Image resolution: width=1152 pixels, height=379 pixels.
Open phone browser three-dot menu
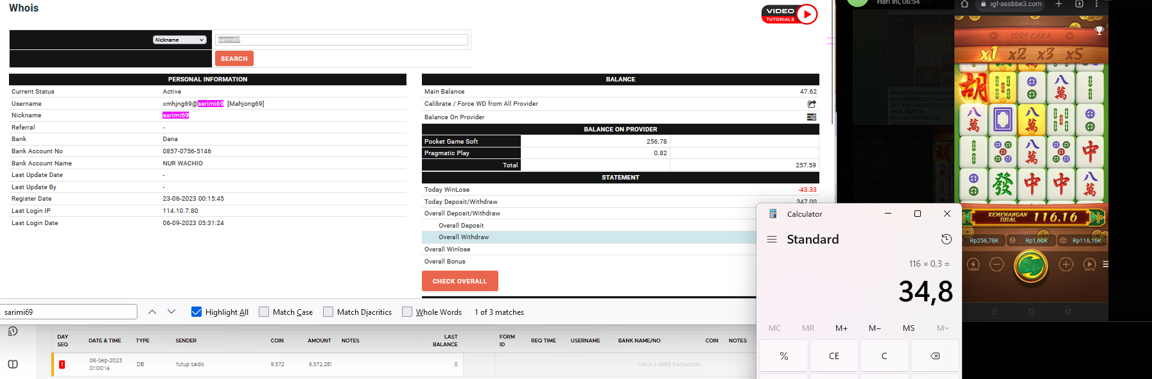(x=1096, y=4)
